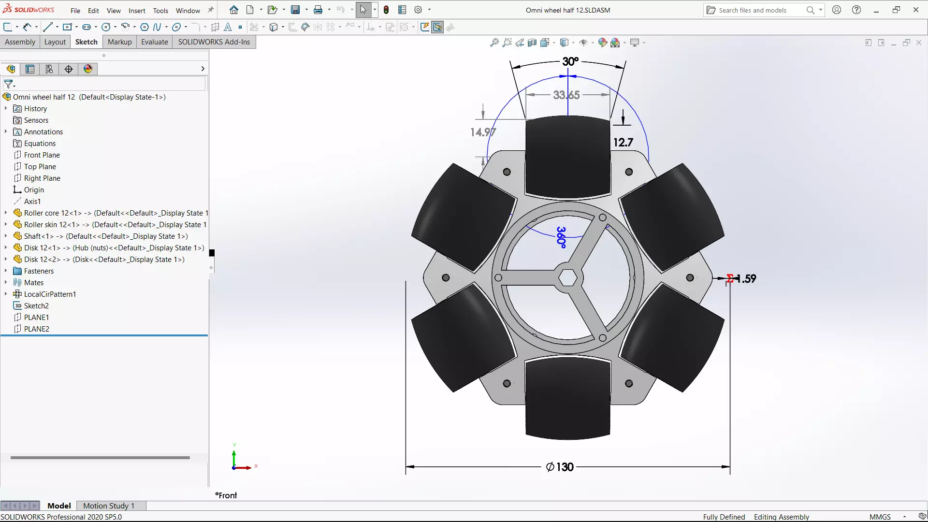Viewport: 928px width, 522px height.
Task: Select the Line sketch tool
Action: [48, 27]
